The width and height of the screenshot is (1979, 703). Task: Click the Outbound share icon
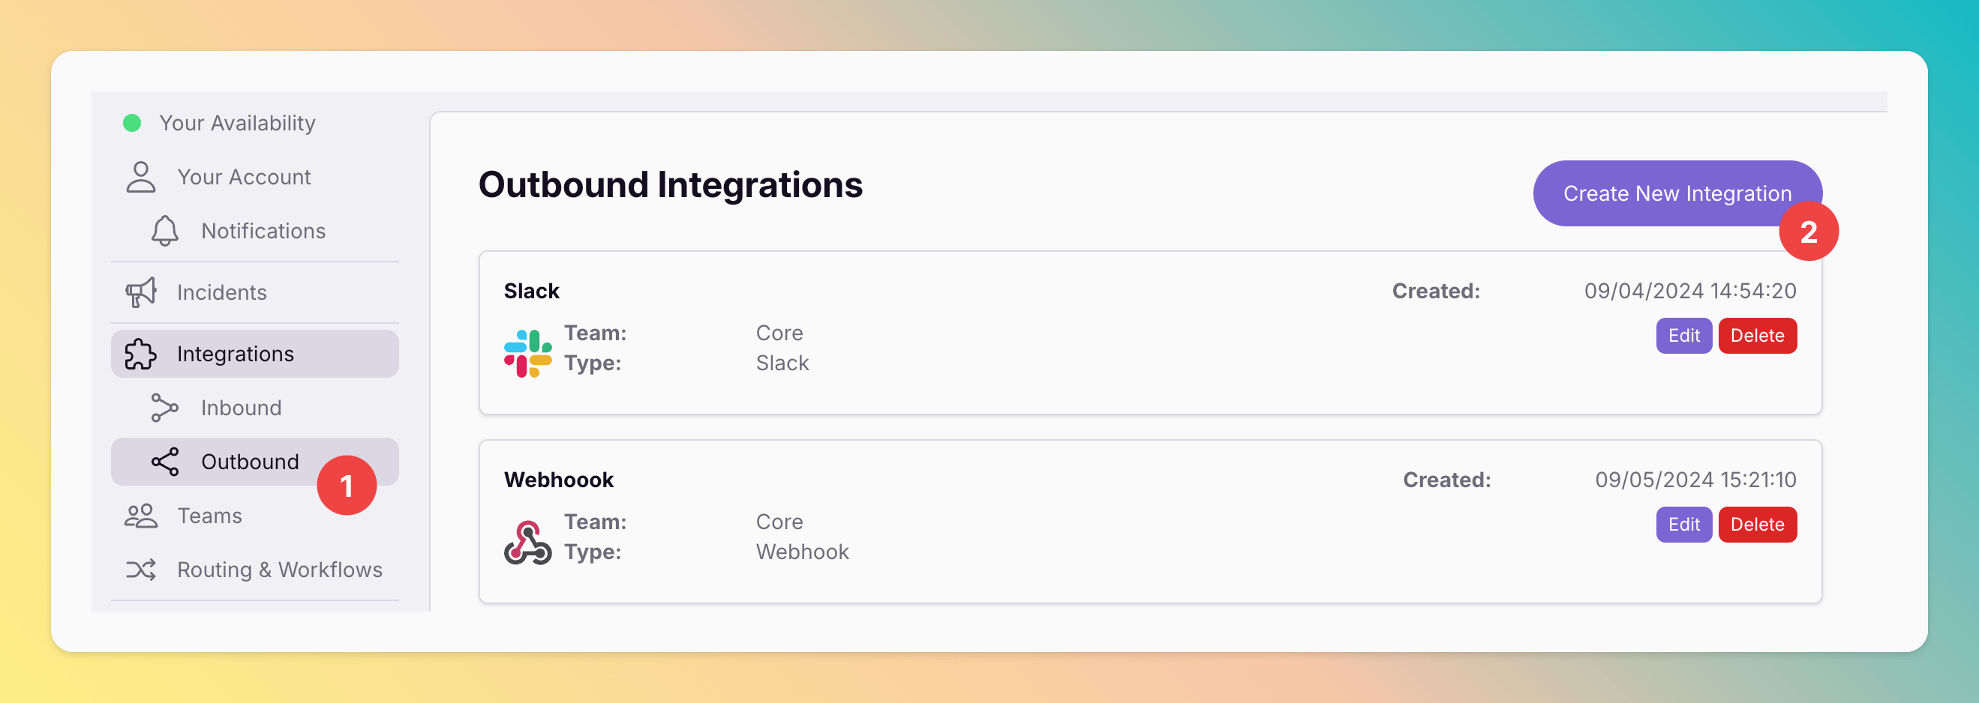coord(164,461)
